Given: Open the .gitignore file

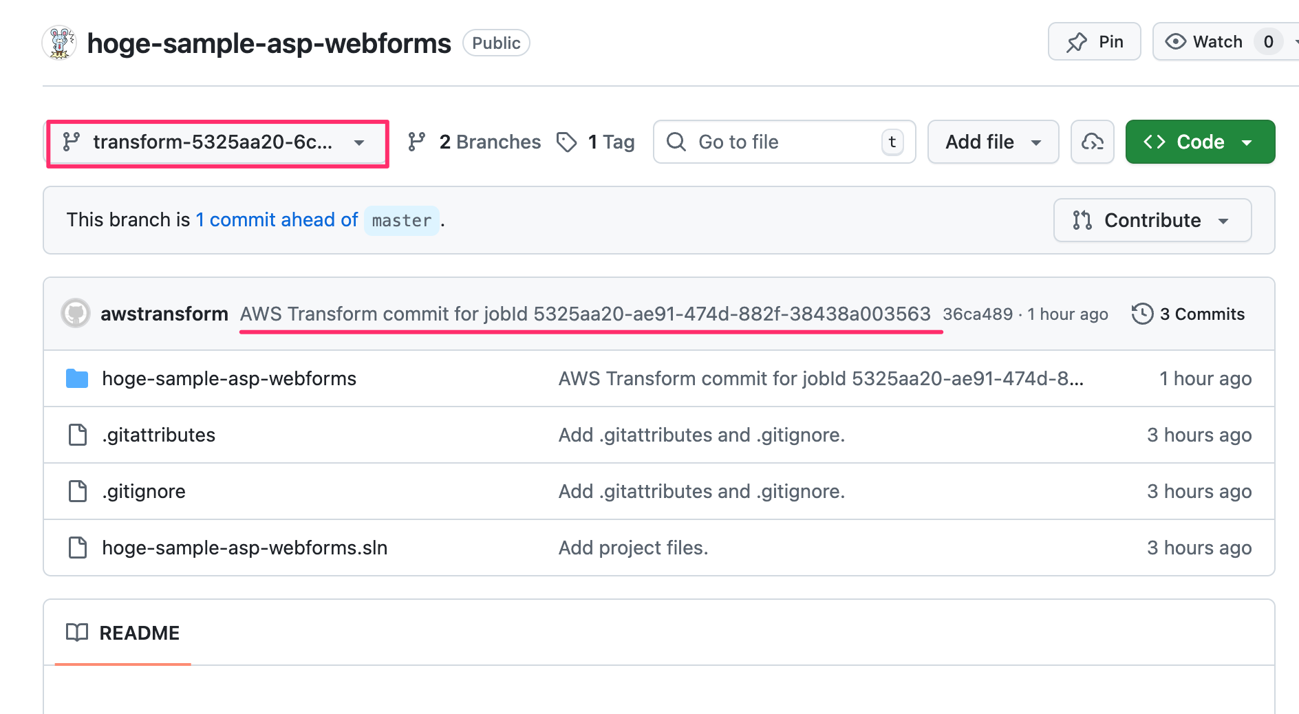Looking at the screenshot, I should (x=144, y=491).
